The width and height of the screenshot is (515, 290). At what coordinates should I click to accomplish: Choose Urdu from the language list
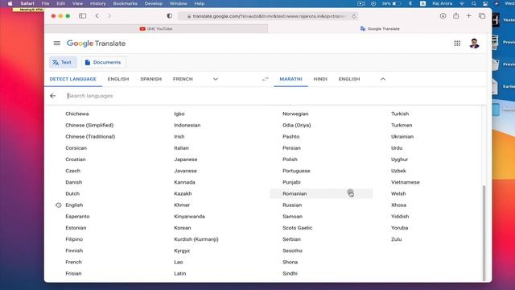[397, 148]
